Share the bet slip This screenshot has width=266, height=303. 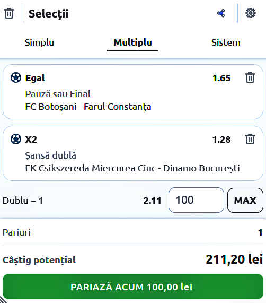(x=221, y=13)
